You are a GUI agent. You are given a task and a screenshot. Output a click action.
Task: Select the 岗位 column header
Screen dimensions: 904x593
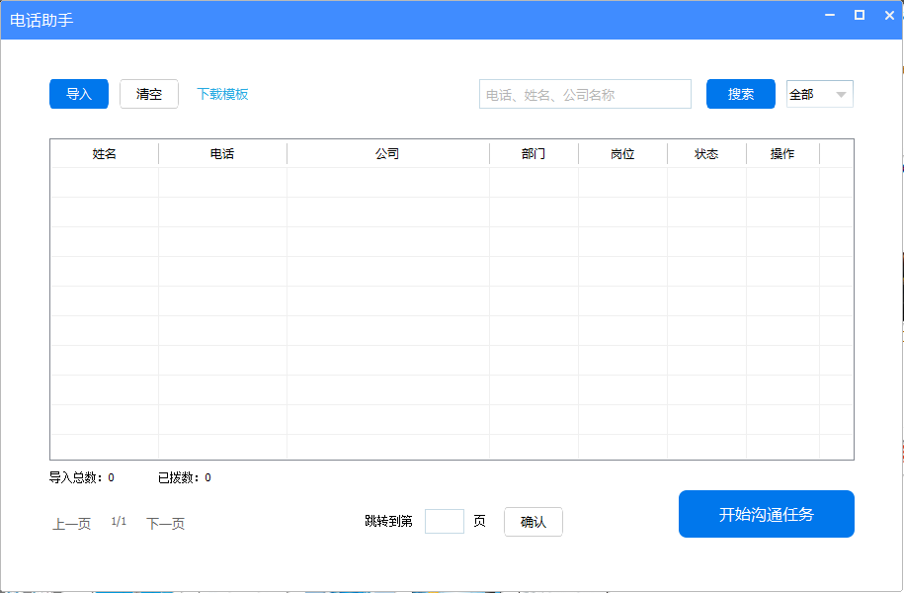622,154
